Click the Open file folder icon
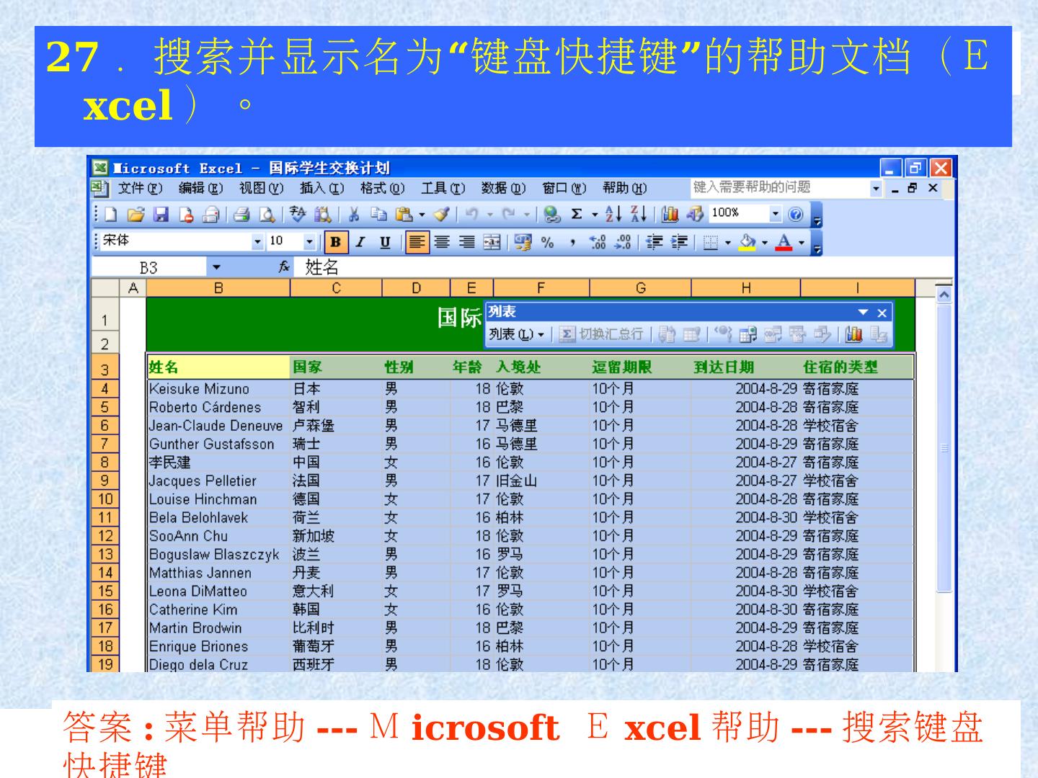Screen dimensions: 1038x778 tap(135, 214)
